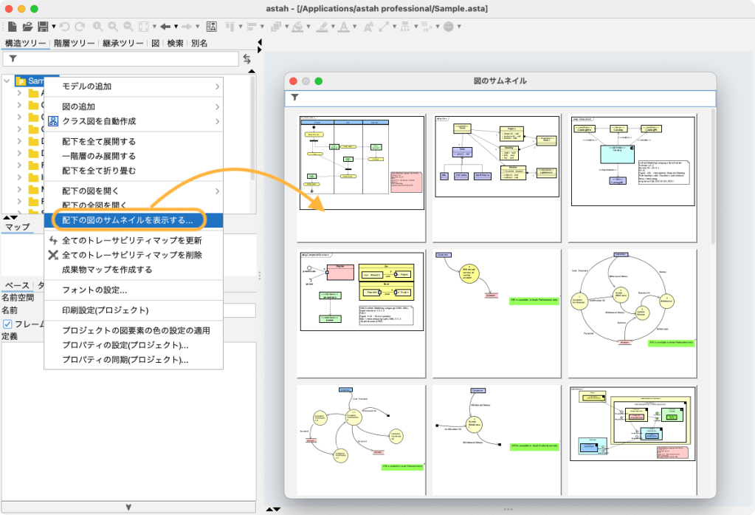This screenshot has height=515, width=755.
Task: Select 配下の図のサムネイルを表示する menu entry
Action: (x=127, y=220)
